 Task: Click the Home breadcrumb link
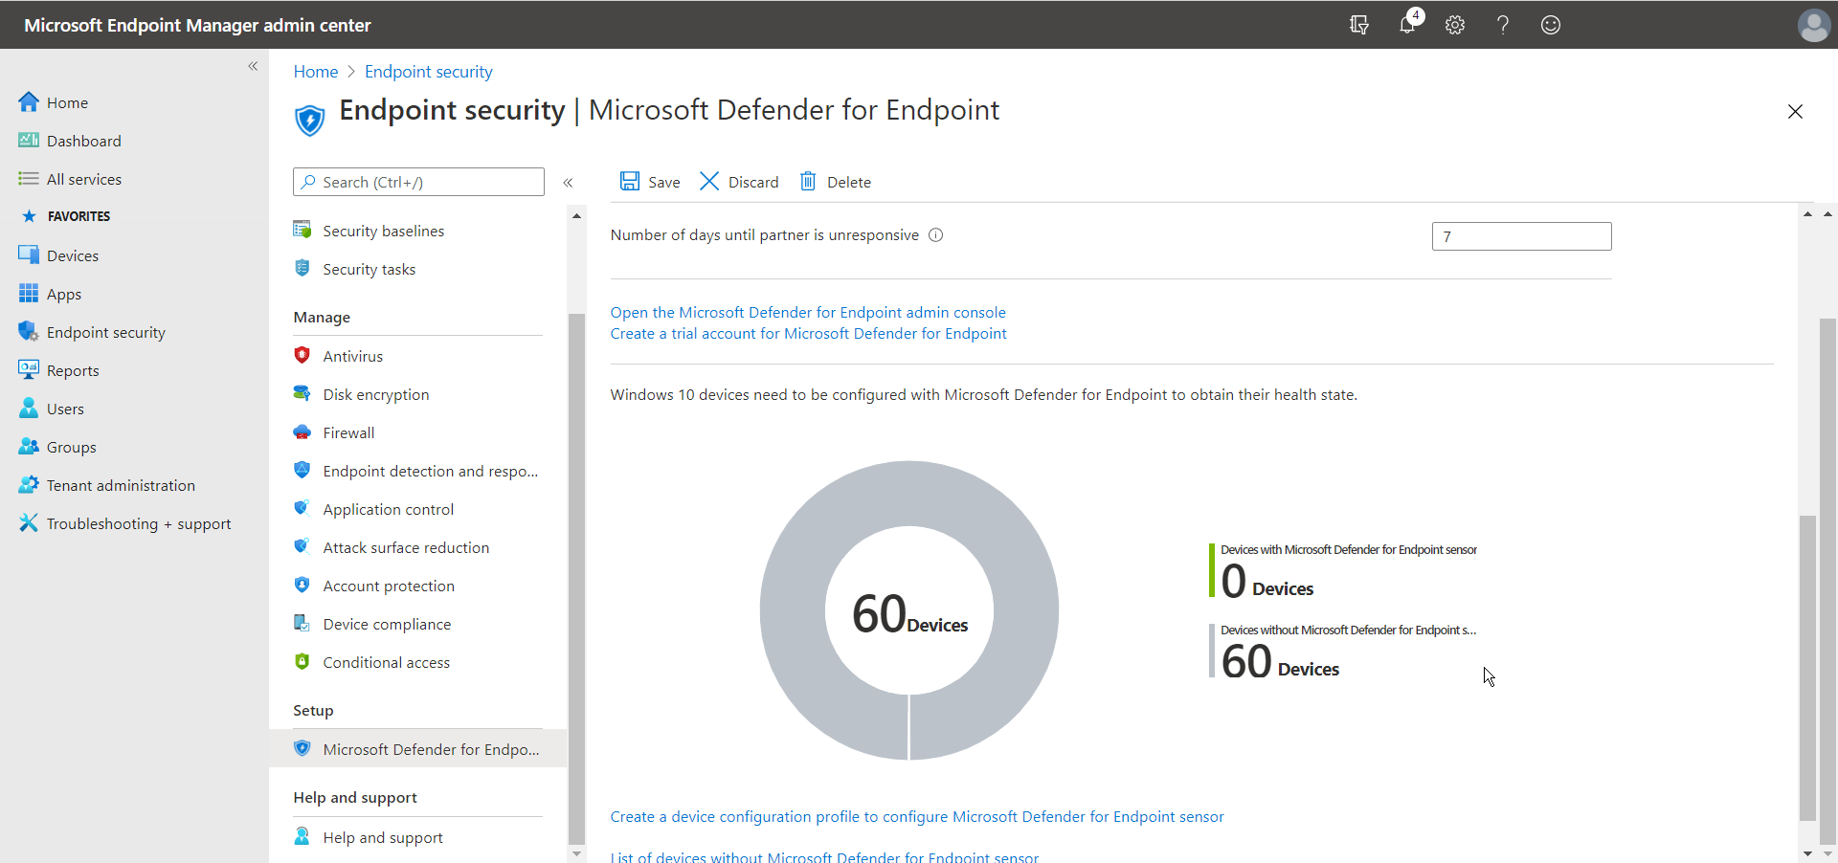tap(316, 72)
